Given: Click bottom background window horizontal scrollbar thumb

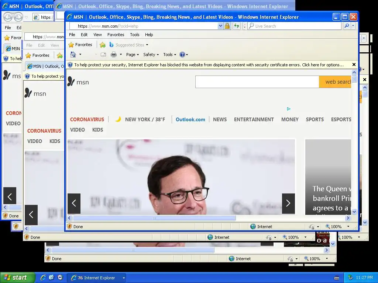Looking at the screenshot, I should pos(133,250).
